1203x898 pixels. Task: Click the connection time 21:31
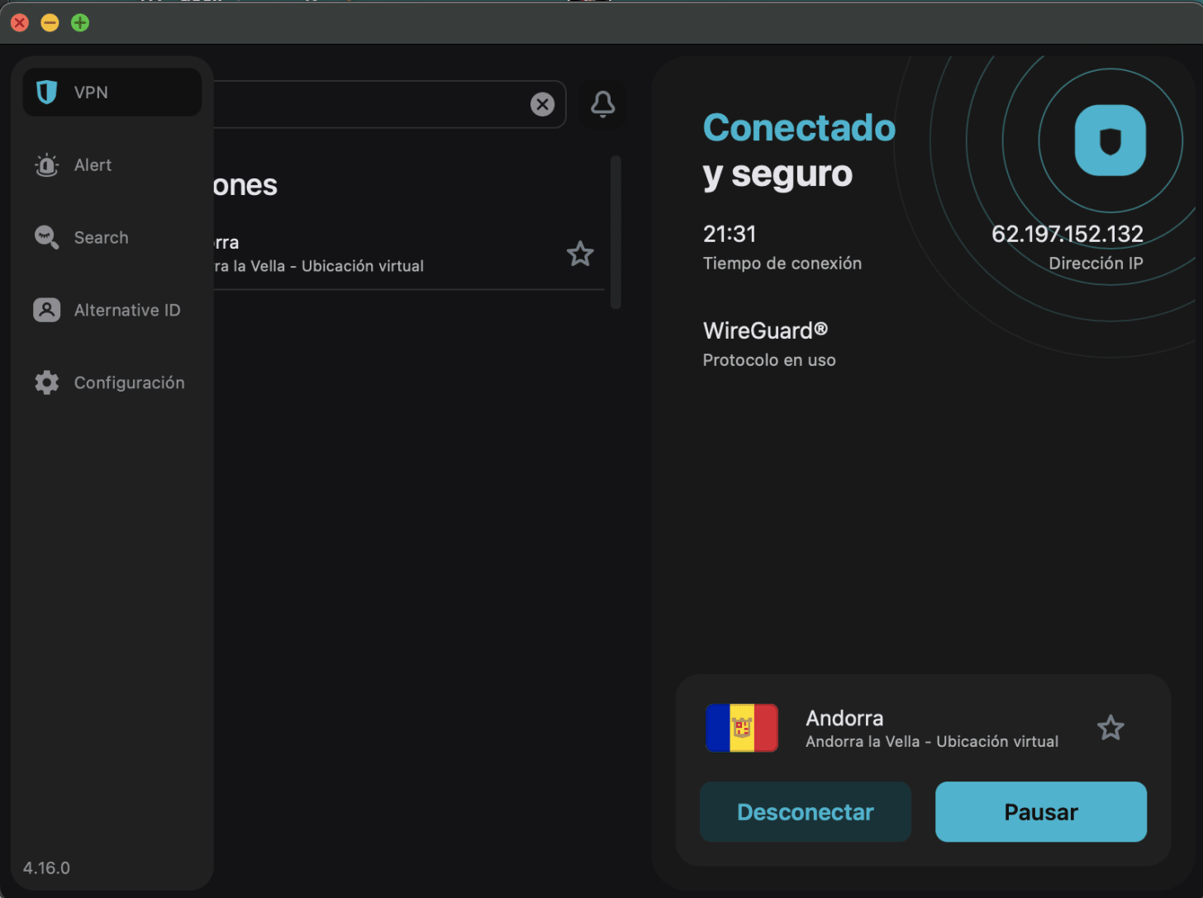(x=730, y=234)
